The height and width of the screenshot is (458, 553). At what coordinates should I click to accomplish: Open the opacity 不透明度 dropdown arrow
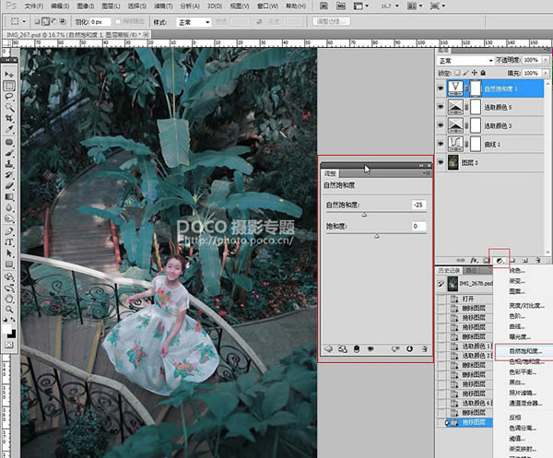click(546, 60)
